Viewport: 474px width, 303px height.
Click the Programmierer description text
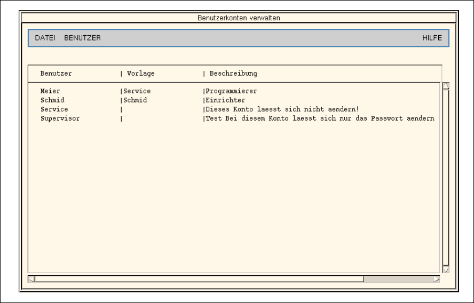[231, 91]
